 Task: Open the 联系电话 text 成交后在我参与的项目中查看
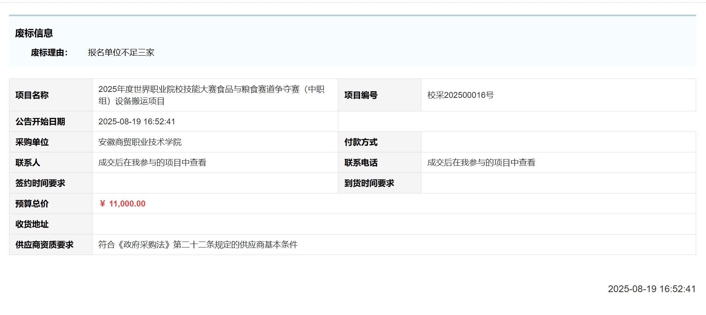(x=481, y=163)
